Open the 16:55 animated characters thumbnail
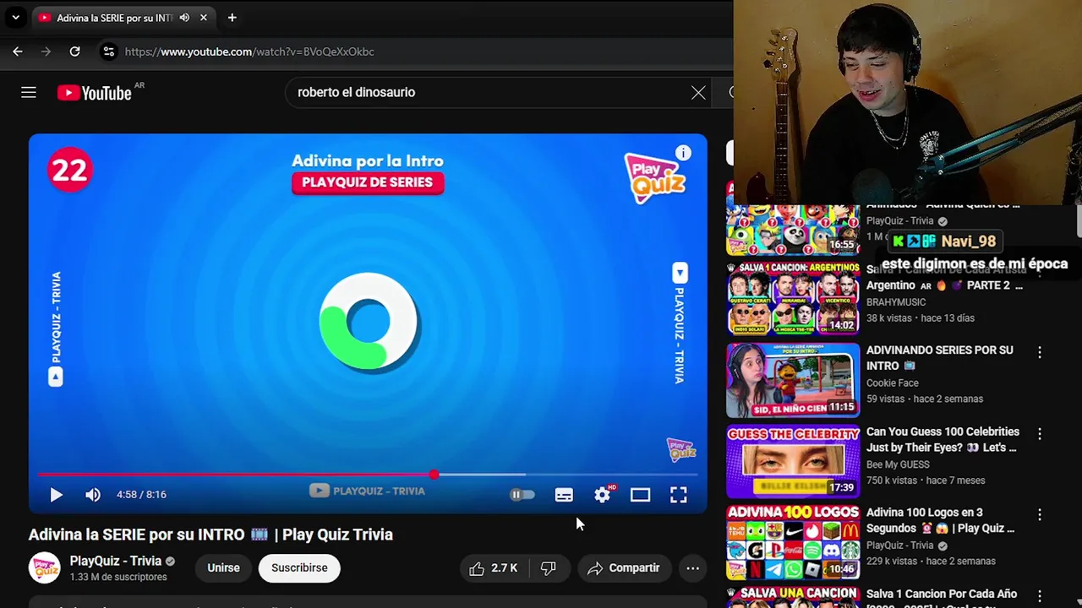 [x=793, y=230]
